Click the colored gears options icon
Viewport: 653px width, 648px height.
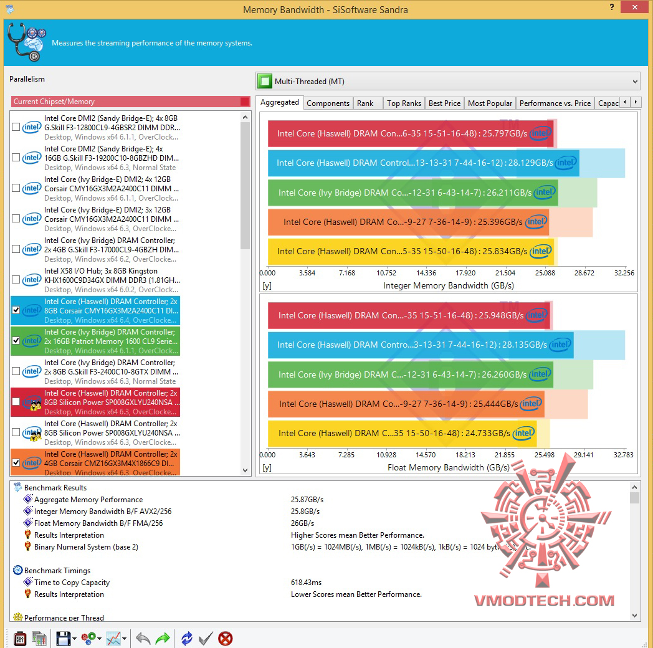tap(88, 638)
